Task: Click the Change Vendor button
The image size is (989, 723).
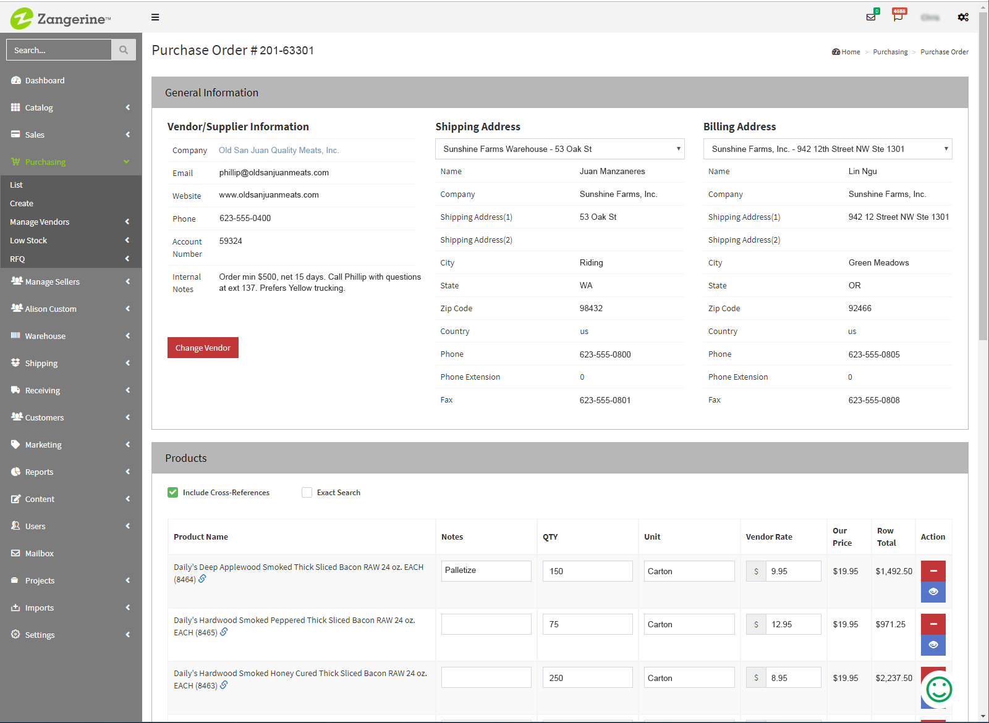Action: click(203, 348)
